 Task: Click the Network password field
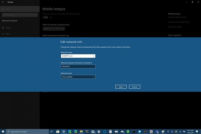78,66
